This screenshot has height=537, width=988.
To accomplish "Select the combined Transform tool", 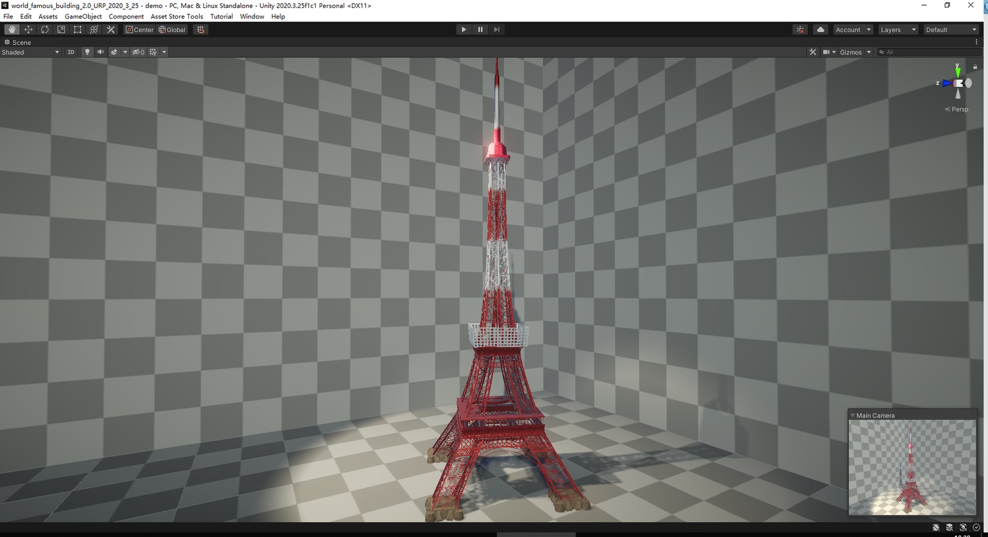I will [x=94, y=29].
